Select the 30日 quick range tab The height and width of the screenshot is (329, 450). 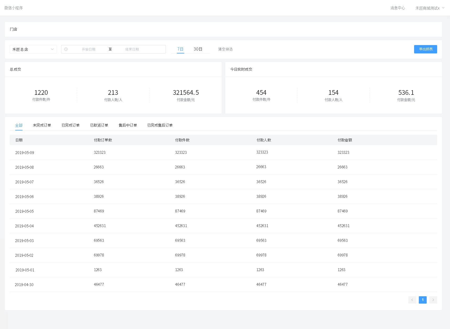coord(198,49)
